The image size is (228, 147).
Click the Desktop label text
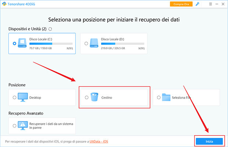pos(35,98)
